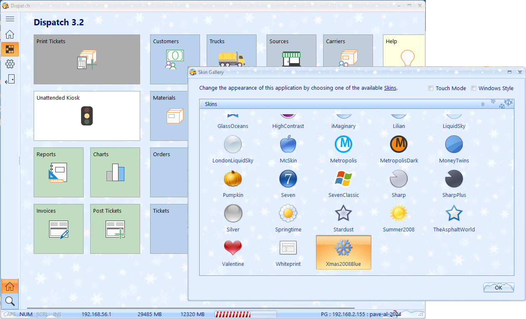Select the Pumpkin skin icon
The image size is (526, 319).
233,179
